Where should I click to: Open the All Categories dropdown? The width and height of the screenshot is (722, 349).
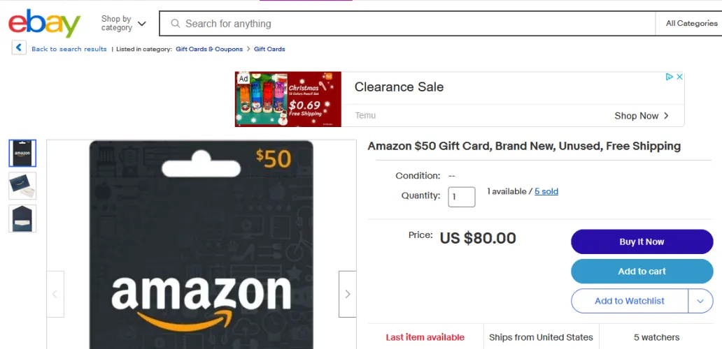tap(691, 24)
